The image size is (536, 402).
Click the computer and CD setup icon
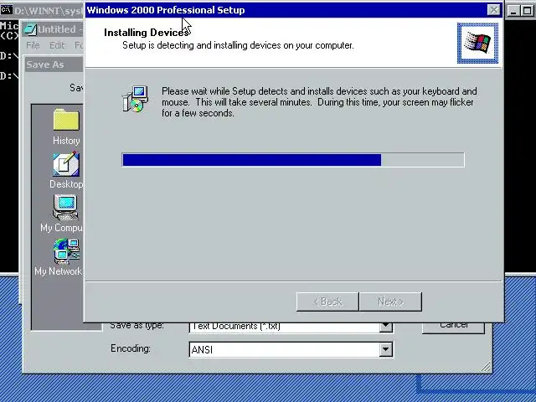point(136,99)
